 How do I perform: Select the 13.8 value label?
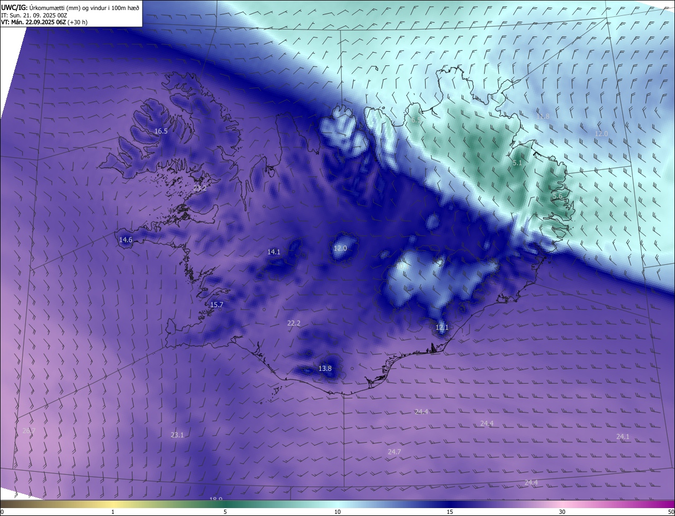[x=325, y=368]
